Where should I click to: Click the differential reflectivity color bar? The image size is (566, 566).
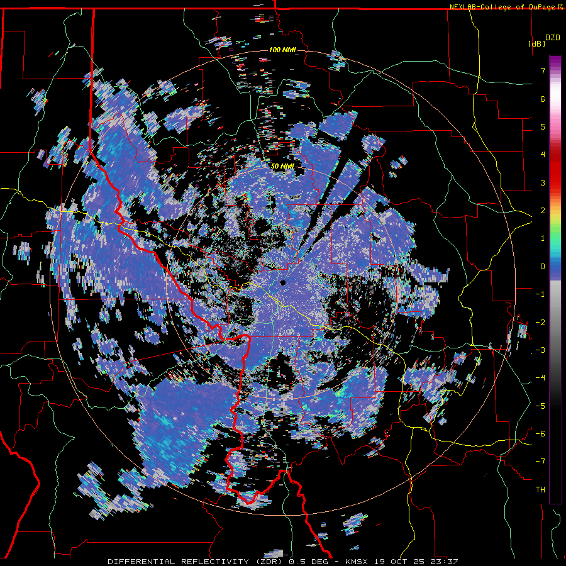tap(555, 279)
